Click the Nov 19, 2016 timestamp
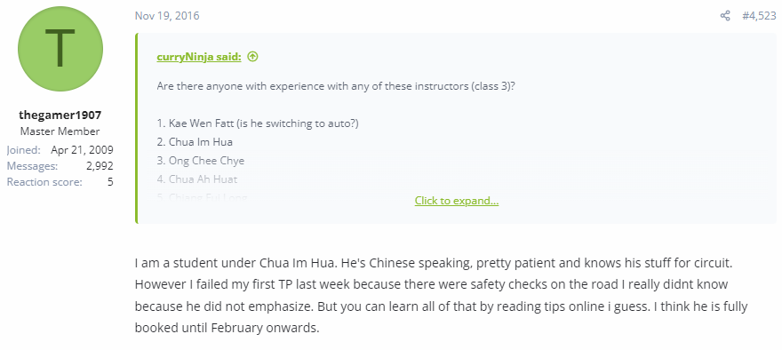Image resolution: width=782 pixels, height=350 pixels. tap(167, 16)
